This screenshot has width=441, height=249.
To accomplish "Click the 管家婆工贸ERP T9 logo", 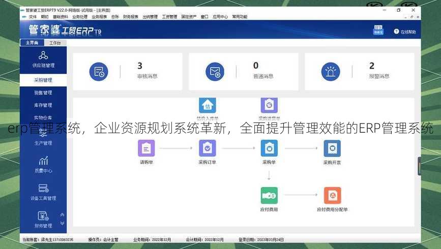I will 65,30.
